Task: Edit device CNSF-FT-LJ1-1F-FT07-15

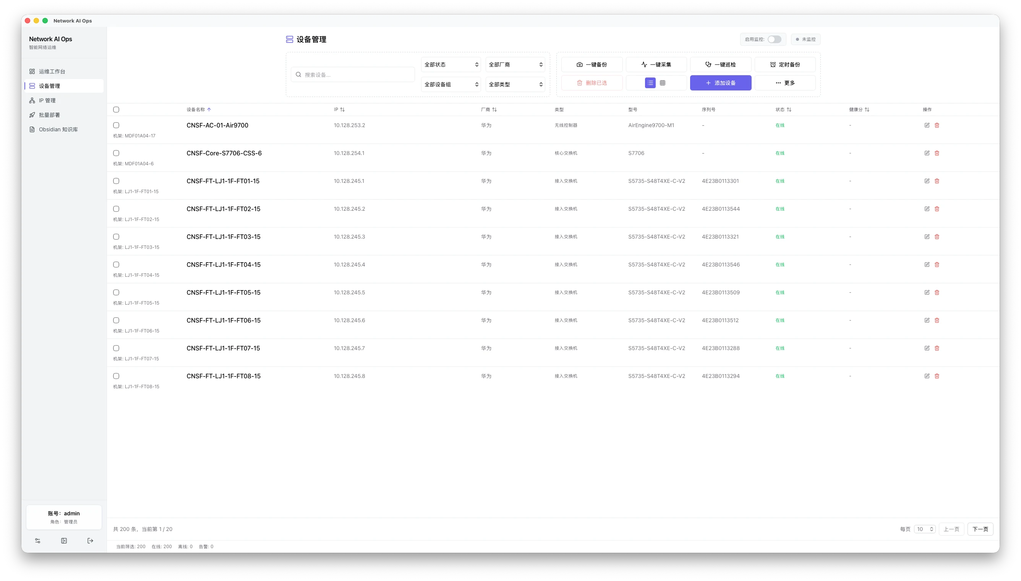Action: [x=927, y=349]
